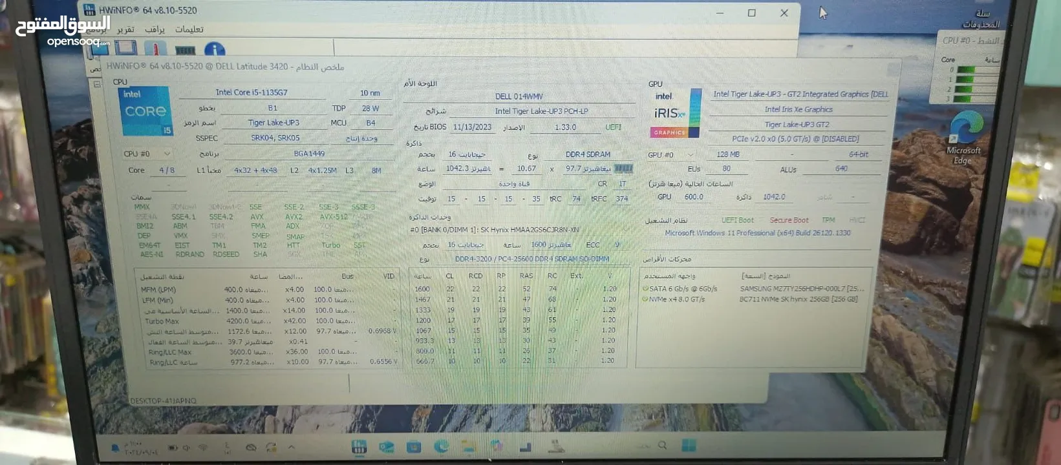Click SAMSUNG MZ7TY256HDHP drive model
The width and height of the screenshot is (1061, 465).
(x=802, y=289)
